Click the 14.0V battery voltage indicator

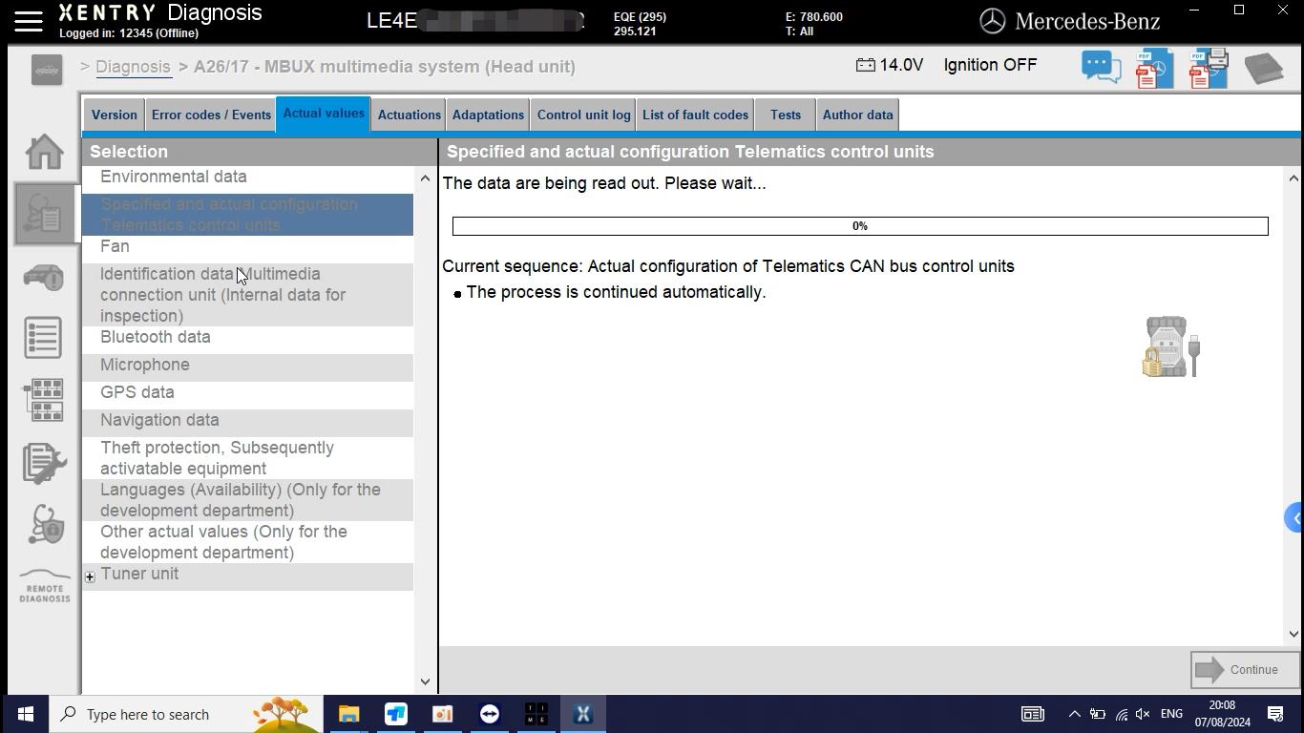pyautogui.click(x=889, y=65)
